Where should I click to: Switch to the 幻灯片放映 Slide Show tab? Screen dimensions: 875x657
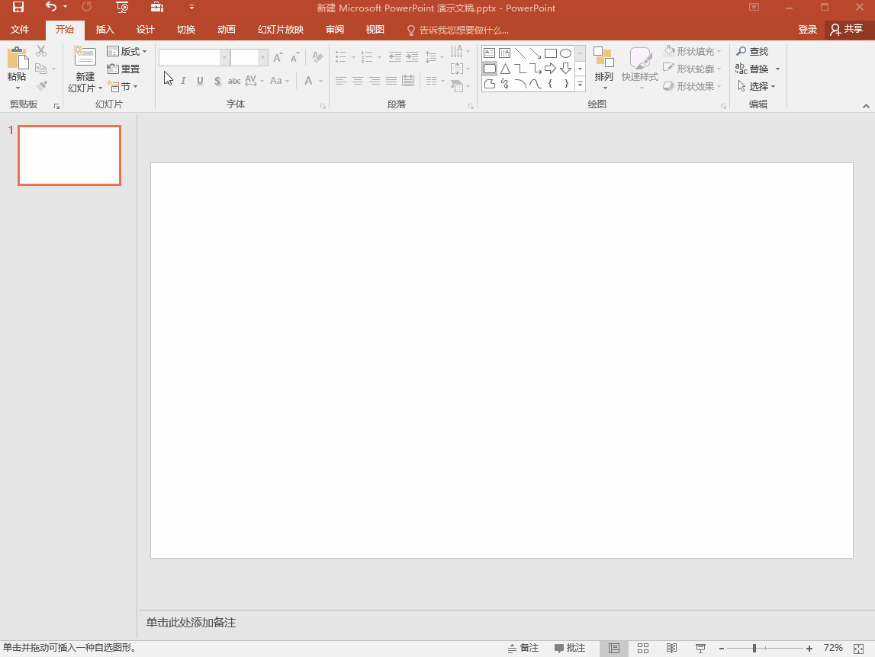[281, 30]
